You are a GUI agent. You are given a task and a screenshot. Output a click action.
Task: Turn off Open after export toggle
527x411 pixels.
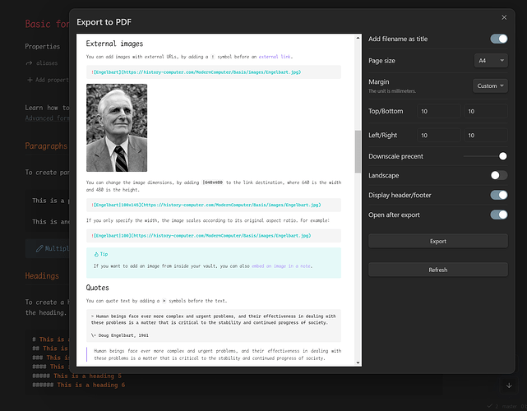point(498,215)
